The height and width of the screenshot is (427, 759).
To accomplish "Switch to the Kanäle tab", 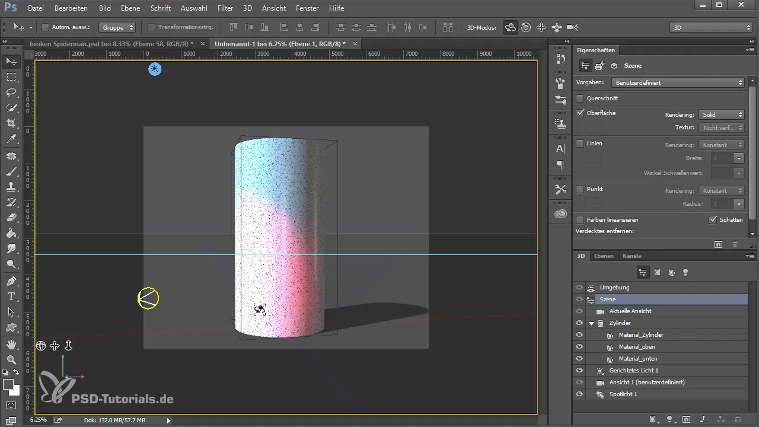I will 632,256.
